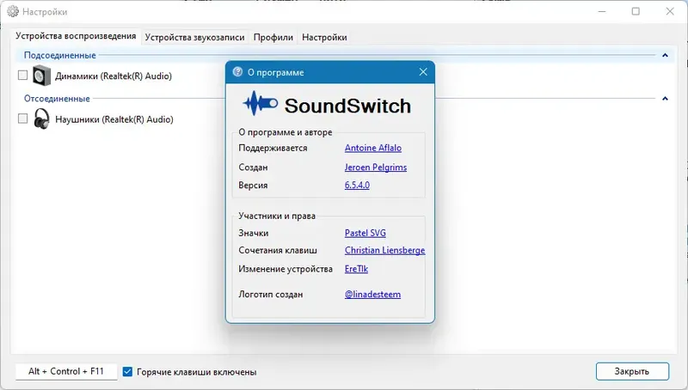The height and width of the screenshot is (390, 688).
Task: Click the version 6.5.4.0 link
Action: tap(357, 185)
